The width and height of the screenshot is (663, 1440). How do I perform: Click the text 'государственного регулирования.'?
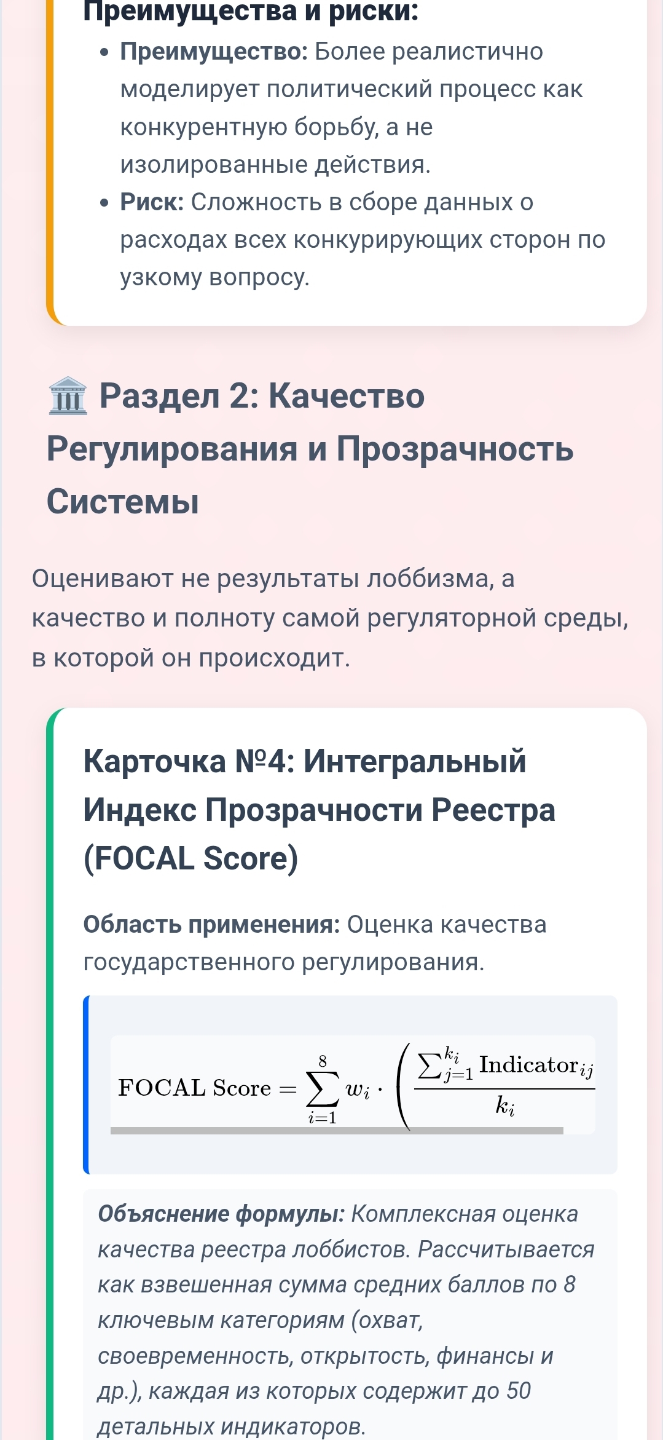pyautogui.click(x=284, y=962)
